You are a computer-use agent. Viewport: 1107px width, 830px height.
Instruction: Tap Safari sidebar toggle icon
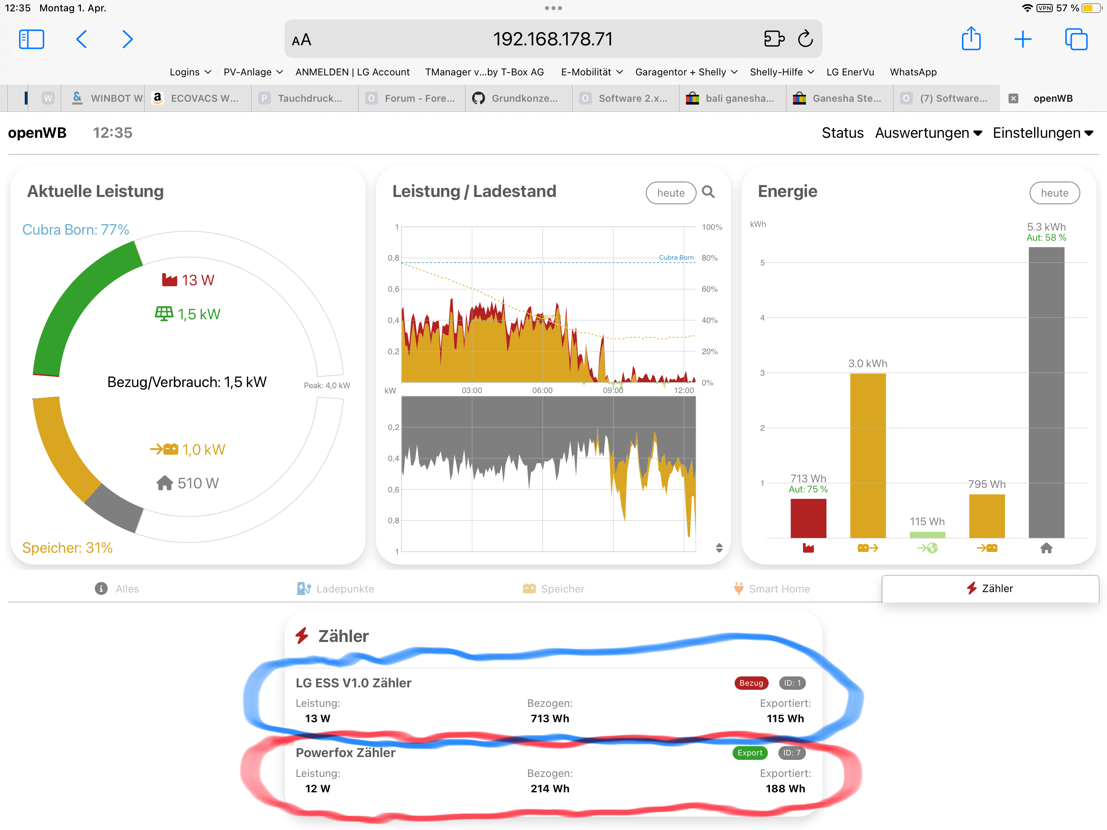tap(32, 39)
